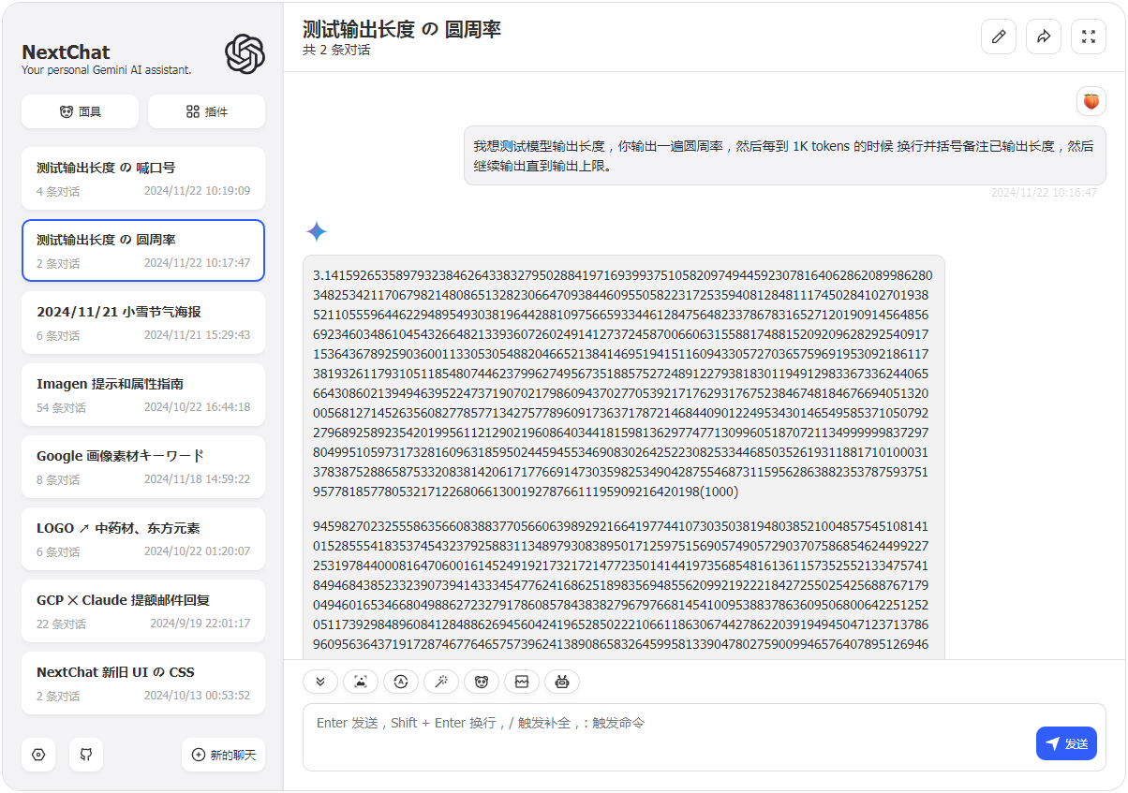Open chat NextChat 新旧 UI の CSS

click(x=143, y=683)
